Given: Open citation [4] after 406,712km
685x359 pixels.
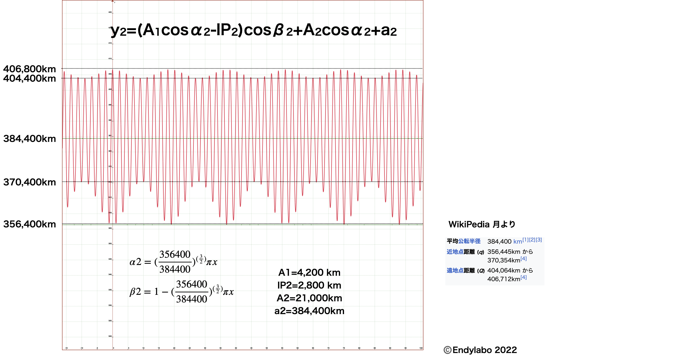Looking at the screenshot, I should [x=523, y=277].
